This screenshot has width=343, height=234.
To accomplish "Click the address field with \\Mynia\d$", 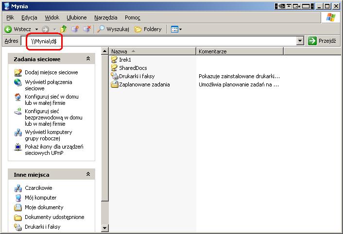I will (x=159, y=41).
